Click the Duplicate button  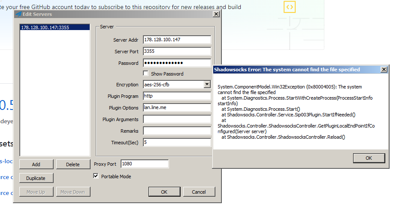pos(36,178)
